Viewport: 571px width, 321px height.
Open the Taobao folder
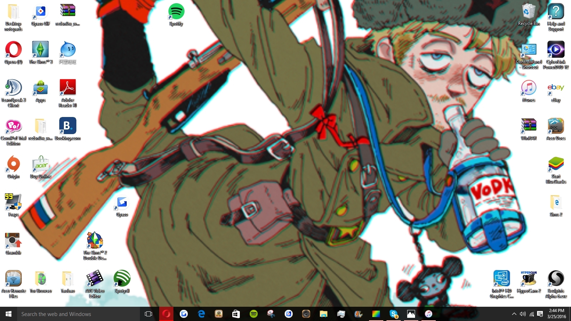click(x=68, y=281)
